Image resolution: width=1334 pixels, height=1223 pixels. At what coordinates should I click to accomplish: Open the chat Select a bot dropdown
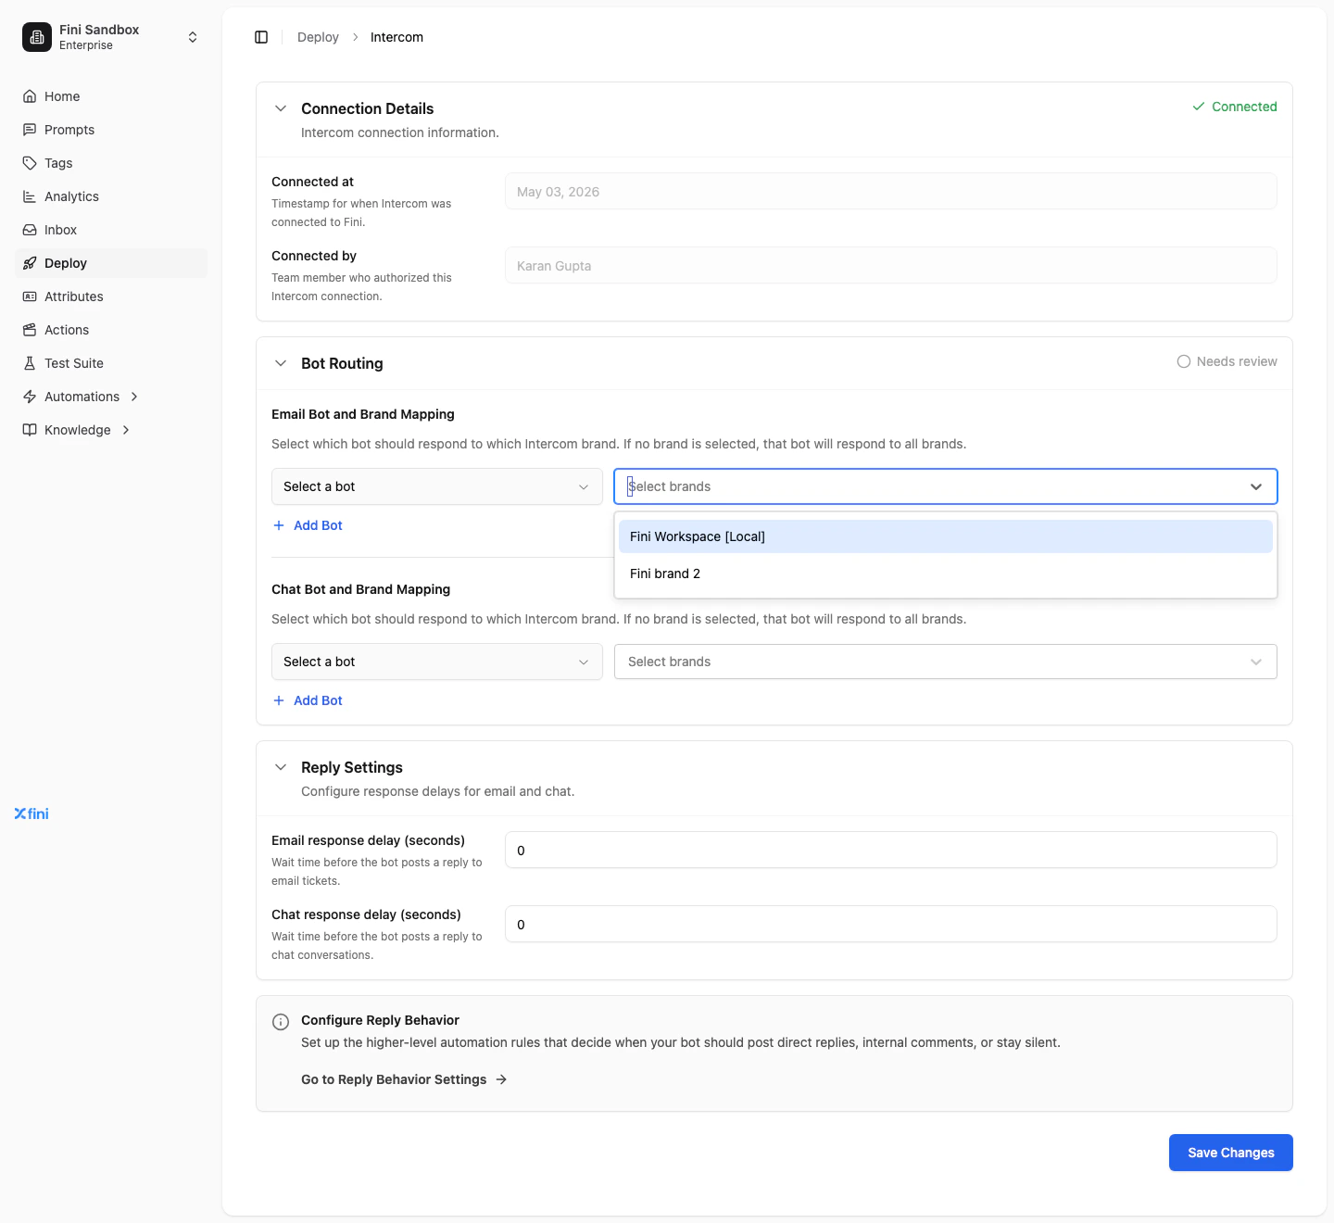pos(437,662)
